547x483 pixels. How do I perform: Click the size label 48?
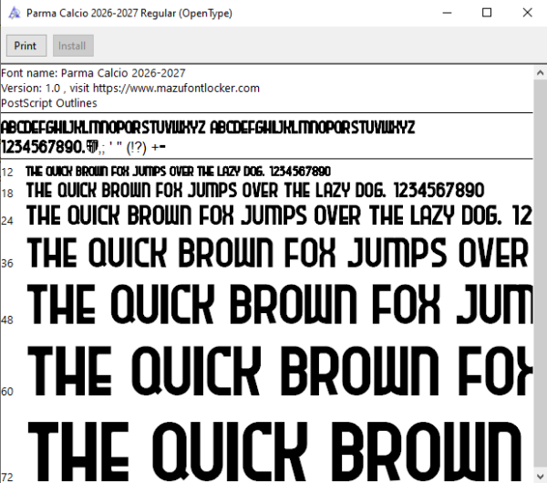coord(7,320)
